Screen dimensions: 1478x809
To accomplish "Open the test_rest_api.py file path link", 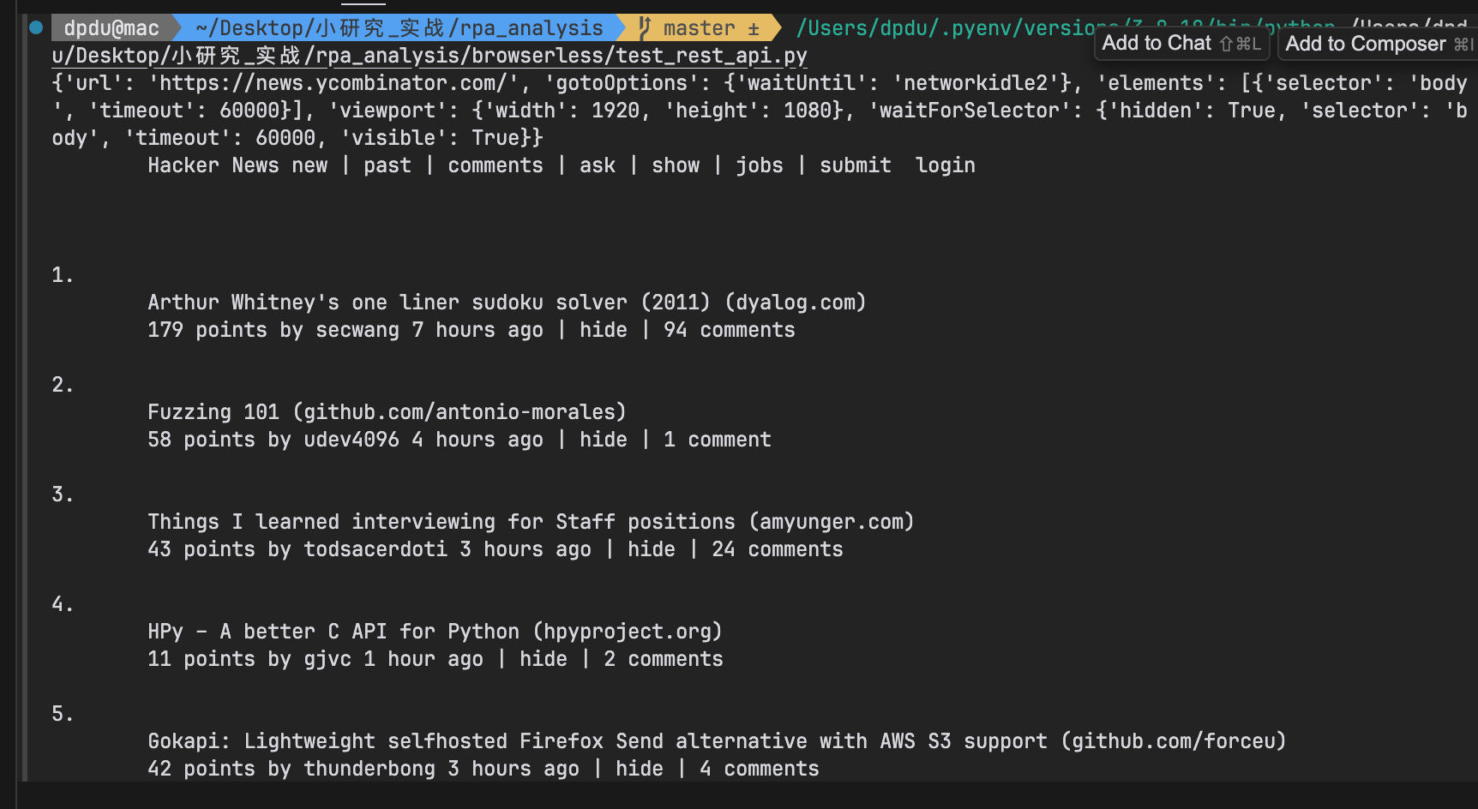I will pyautogui.click(x=430, y=56).
